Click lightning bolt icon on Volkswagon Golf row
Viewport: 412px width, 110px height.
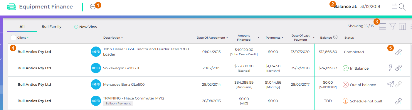click(390, 68)
